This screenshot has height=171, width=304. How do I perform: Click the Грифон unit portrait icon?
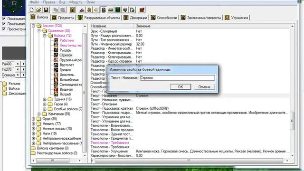[x=56, y=70]
